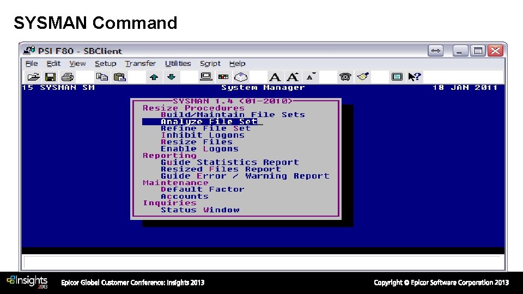
Task: Click the mouse toolbar icon
Action: [241, 77]
